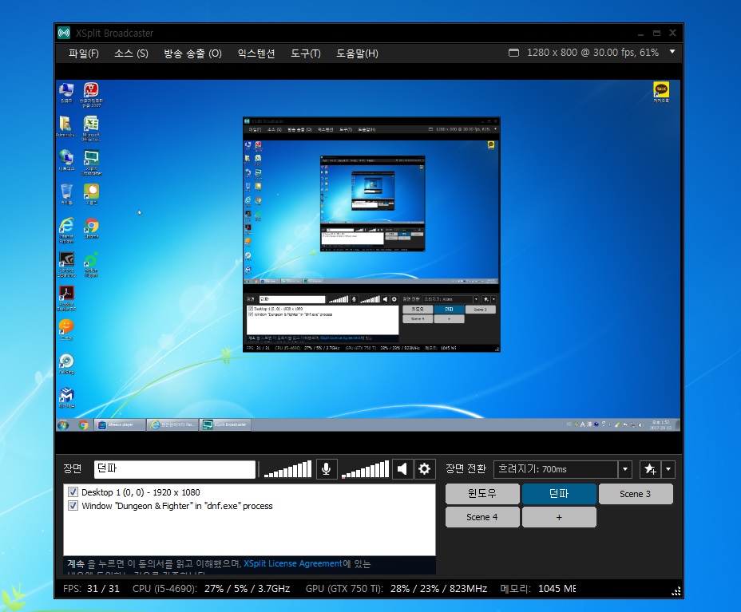
Task: Click the 1280 x 800 @ 30.00 fps resolution text
Action: click(x=592, y=53)
